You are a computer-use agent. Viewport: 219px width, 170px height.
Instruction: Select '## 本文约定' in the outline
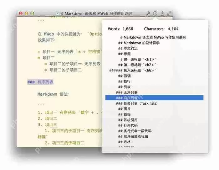[x=128, y=48]
